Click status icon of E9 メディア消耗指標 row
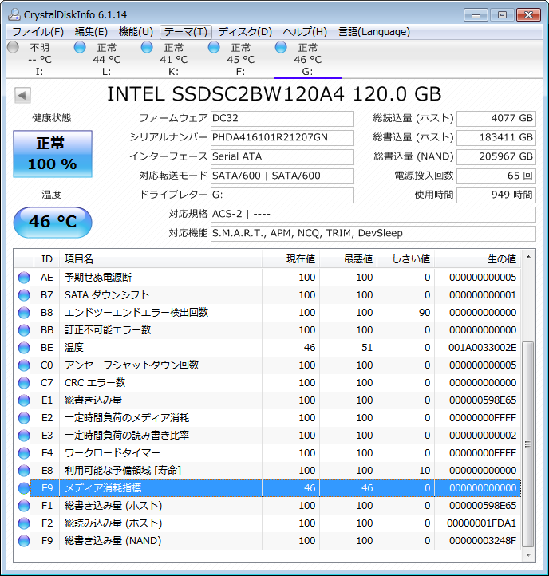This screenshot has width=549, height=576. point(24,488)
